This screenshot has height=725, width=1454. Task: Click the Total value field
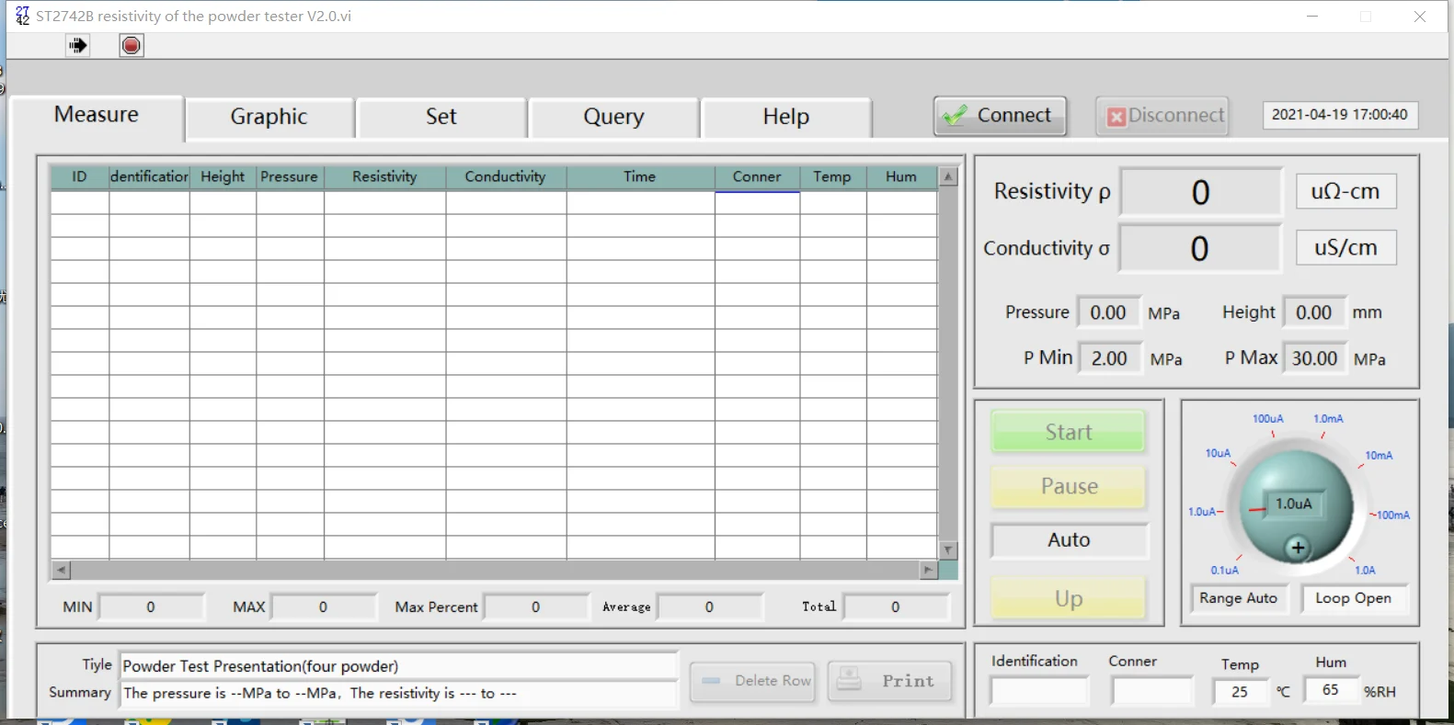(896, 607)
